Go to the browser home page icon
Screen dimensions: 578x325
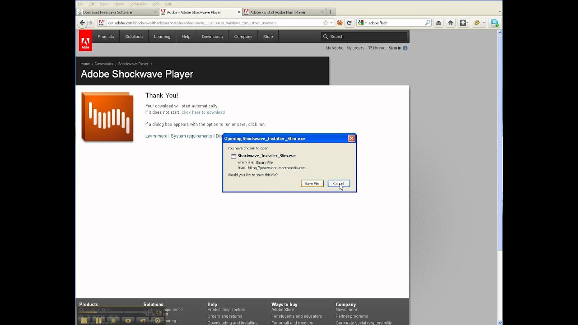450,23
